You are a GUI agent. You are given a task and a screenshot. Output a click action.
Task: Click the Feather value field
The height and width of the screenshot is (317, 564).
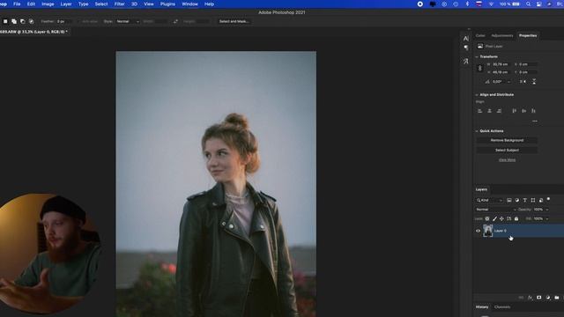click(x=63, y=21)
